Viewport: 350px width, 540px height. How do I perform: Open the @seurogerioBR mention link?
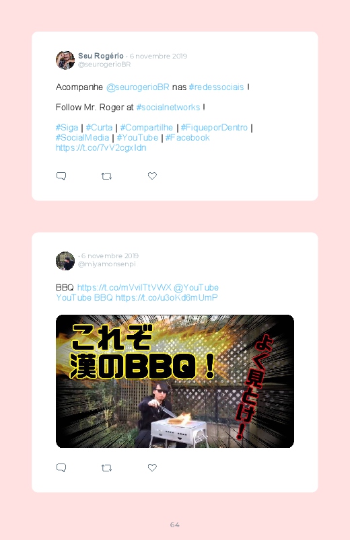point(137,87)
